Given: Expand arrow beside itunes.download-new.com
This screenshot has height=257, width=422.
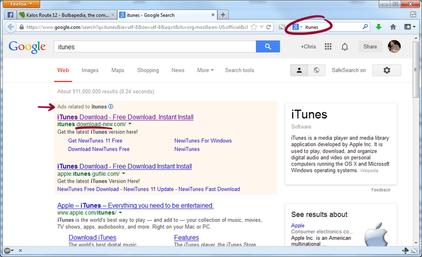Looking at the screenshot, I should pos(130,124).
